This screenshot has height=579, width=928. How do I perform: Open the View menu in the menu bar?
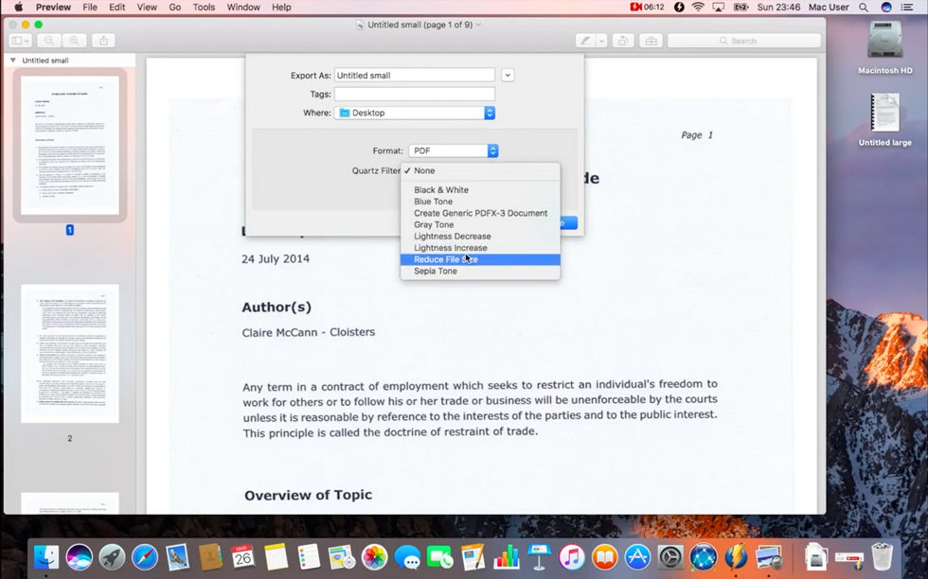point(146,7)
